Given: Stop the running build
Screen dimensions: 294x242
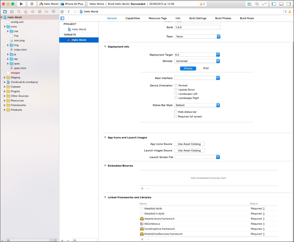Looking at the screenshot, I should pyautogui.click(x=32, y=4).
